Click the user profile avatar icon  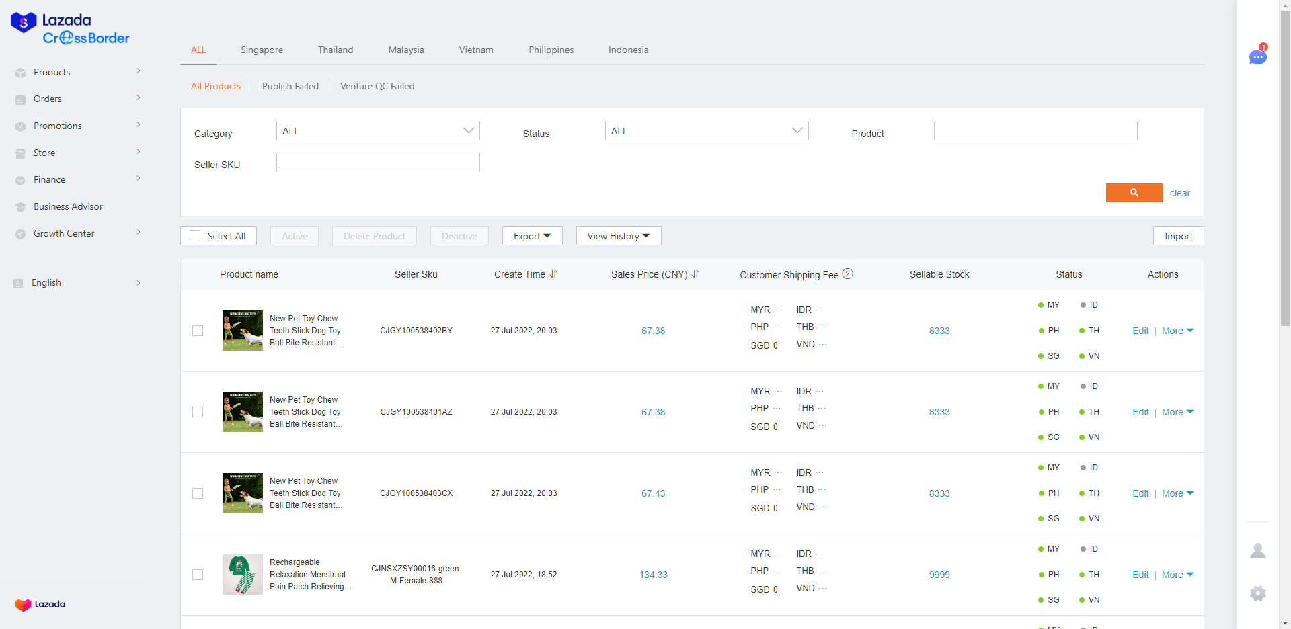[x=1257, y=551]
